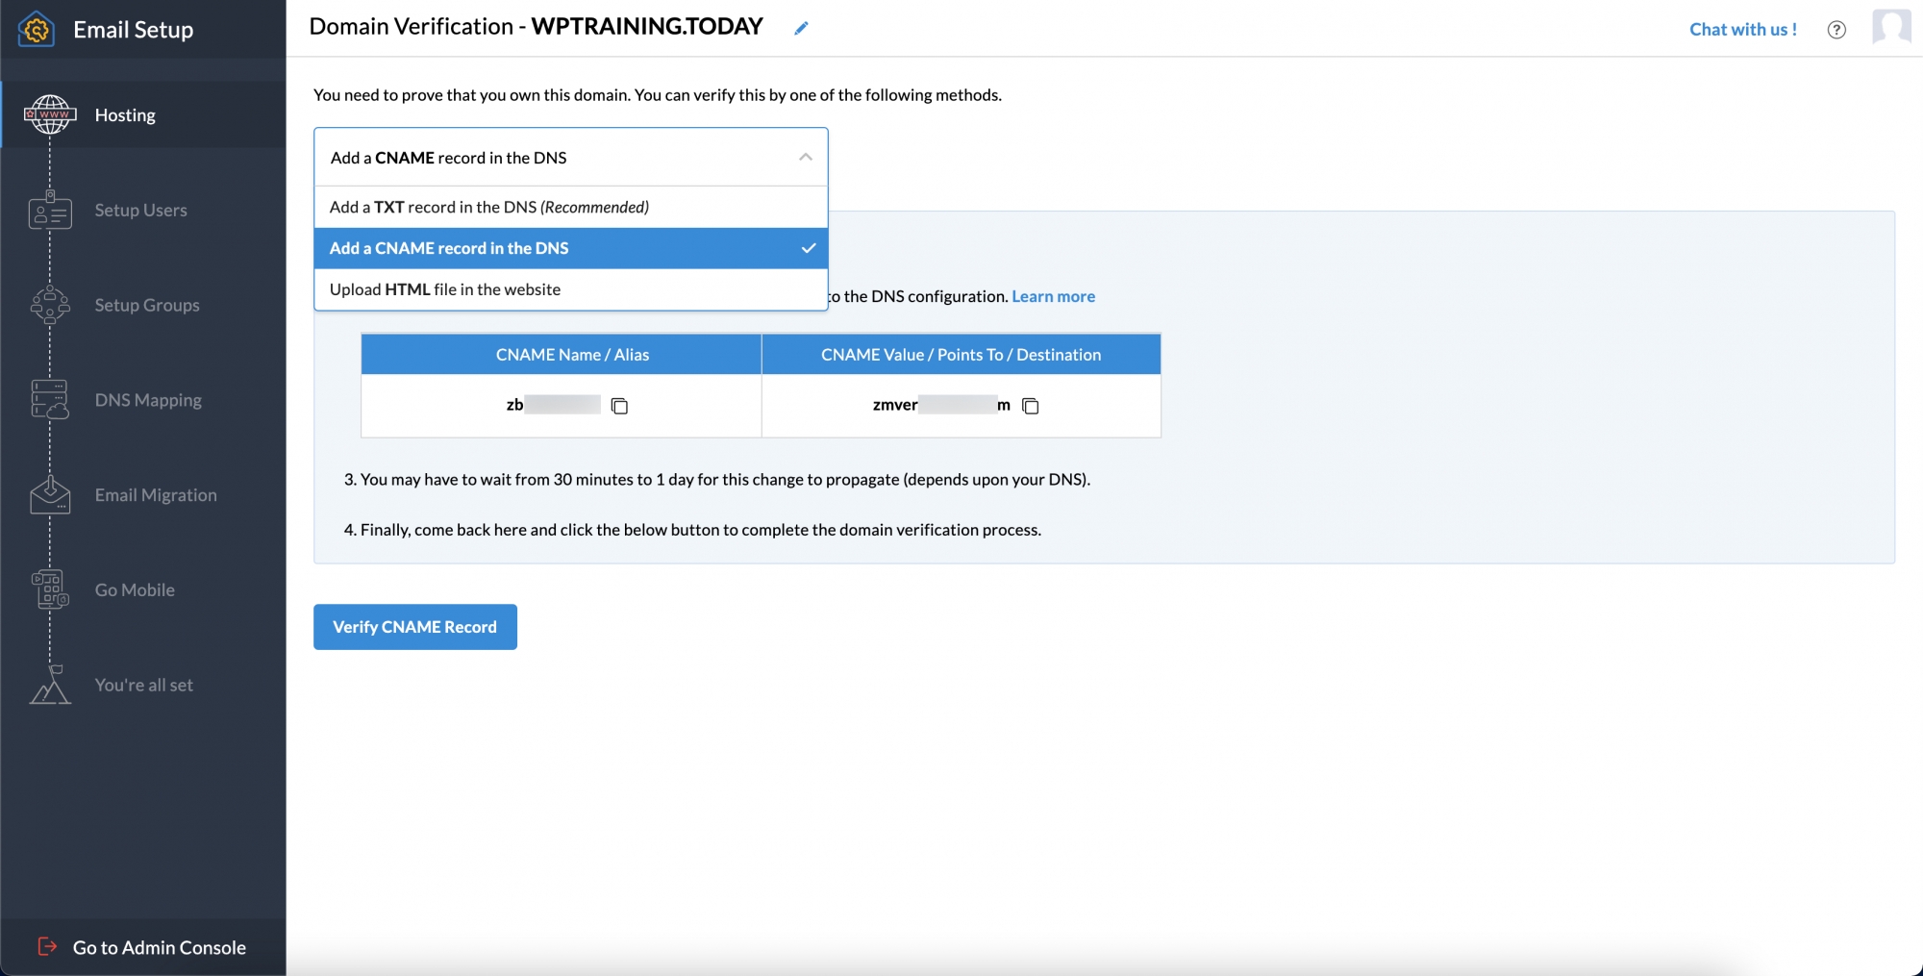This screenshot has width=1923, height=976.
Task: Click the Email Setup gear logo
Action: click(36, 29)
